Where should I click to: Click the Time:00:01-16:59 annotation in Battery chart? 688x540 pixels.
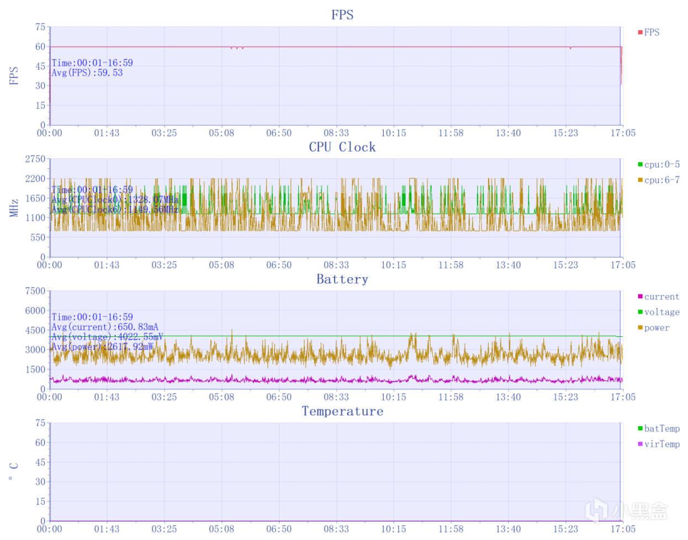(92, 317)
